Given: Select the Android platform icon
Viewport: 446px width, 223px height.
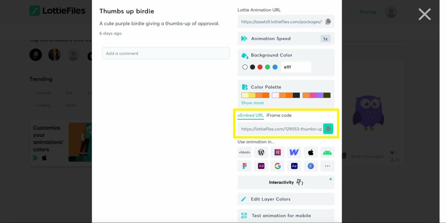Looking at the screenshot, I should pyautogui.click(x=327, y=152).
